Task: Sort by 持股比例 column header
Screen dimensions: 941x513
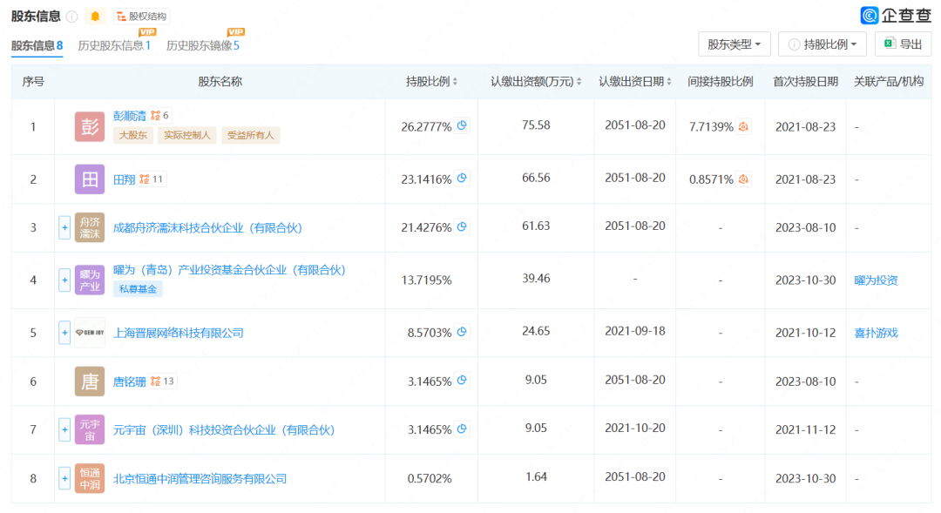Action: pyautogui.click(x=431, y=82)
